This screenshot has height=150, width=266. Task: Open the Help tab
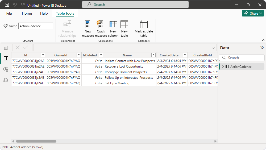tap(44, 13)
